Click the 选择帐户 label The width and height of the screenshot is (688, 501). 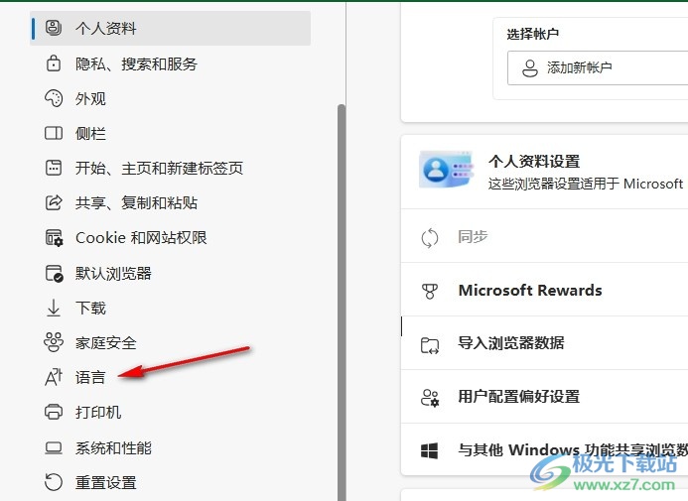(x=533, y=34)
